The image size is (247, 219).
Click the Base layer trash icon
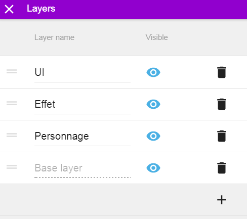coord(222,168)
